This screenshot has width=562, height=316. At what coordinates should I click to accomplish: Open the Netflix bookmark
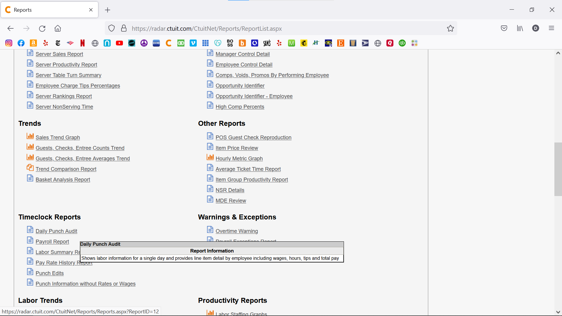[83, 43]
